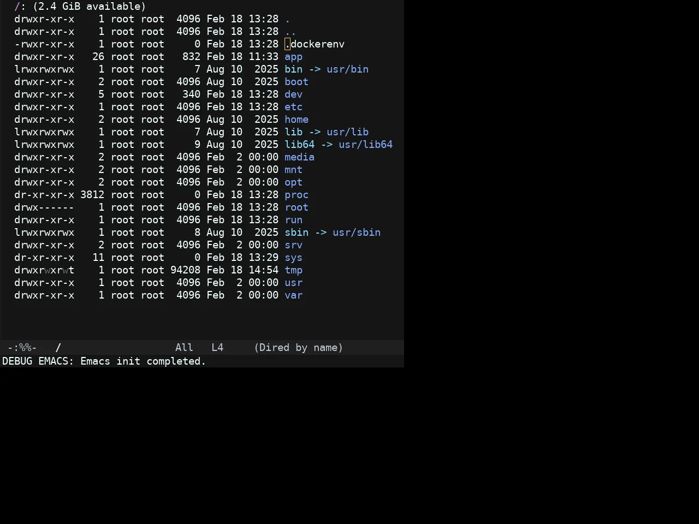This screenshot has width=699, height=524.
Task: Open the etc directory
Action: 293,107
